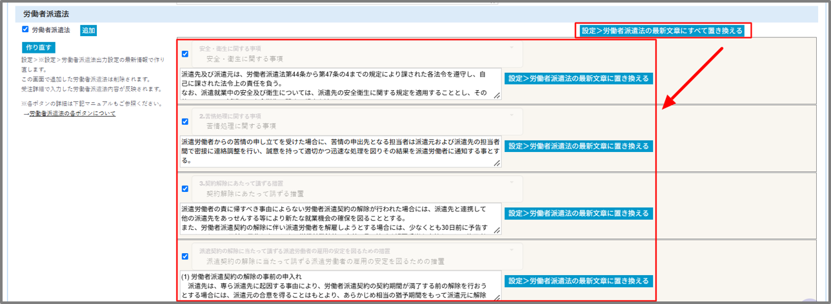Open the 労働者派遣法の各ボタンについて manual link
This screenshot has height=304, width=831.
coord(72,113)
